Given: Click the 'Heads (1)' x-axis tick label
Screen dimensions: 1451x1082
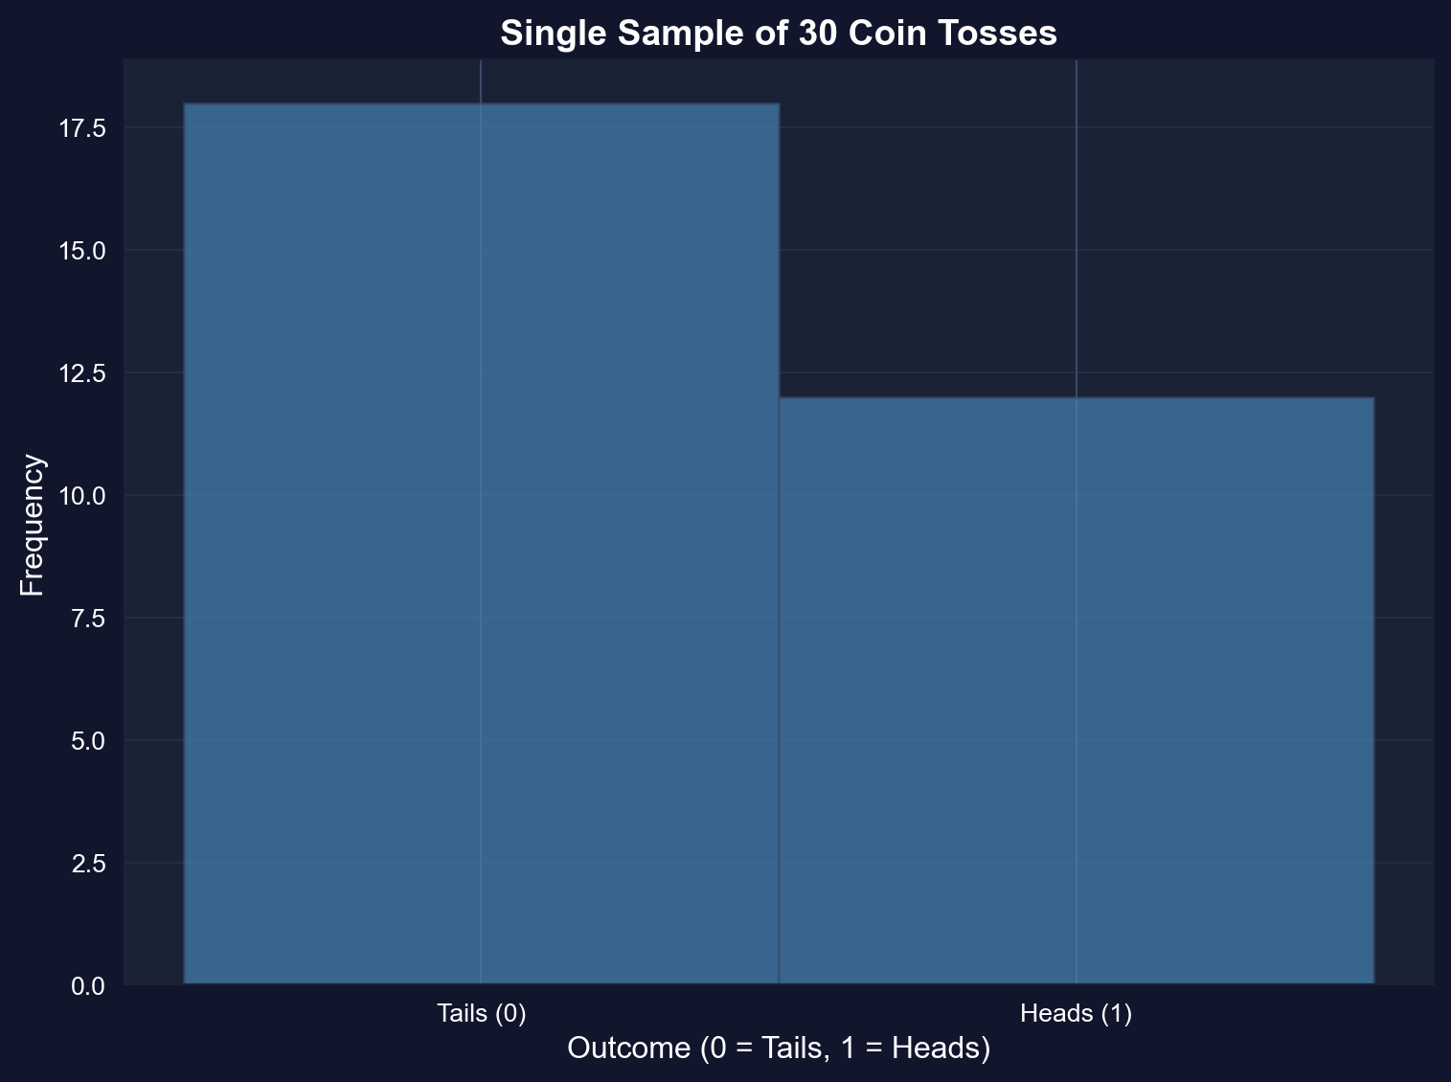Looking at the screenshot, I should (x=1077, y=1013).
